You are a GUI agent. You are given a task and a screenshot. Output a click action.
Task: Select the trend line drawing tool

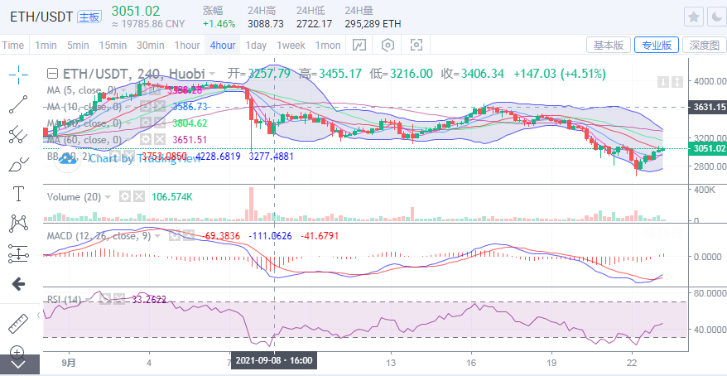point(18,104)
